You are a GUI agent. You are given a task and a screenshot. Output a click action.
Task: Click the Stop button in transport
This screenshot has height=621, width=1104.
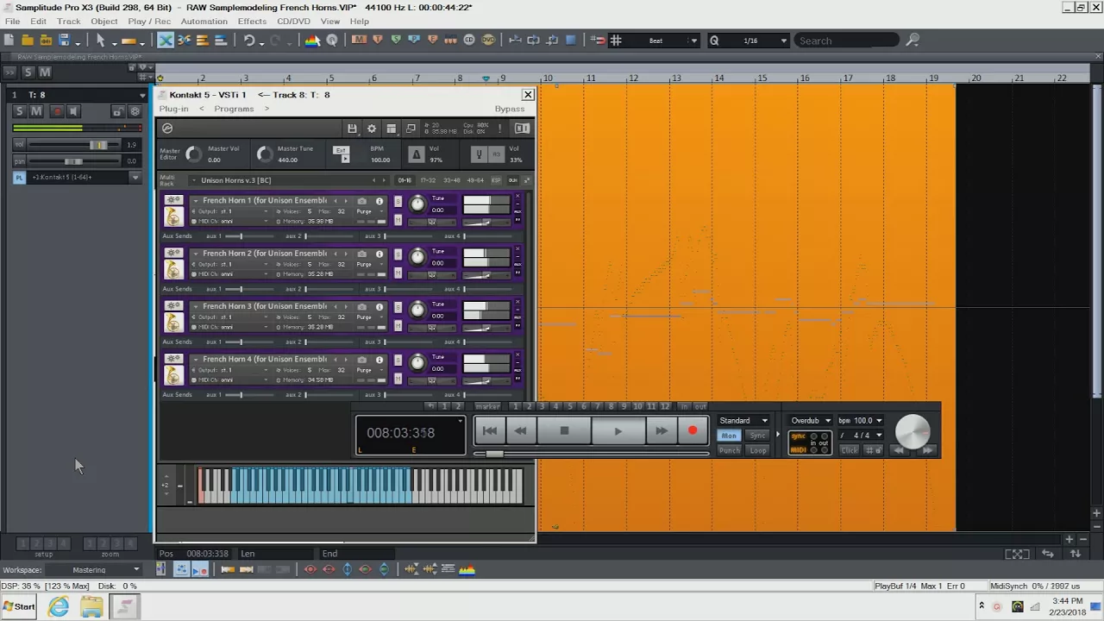click(564, 430)
